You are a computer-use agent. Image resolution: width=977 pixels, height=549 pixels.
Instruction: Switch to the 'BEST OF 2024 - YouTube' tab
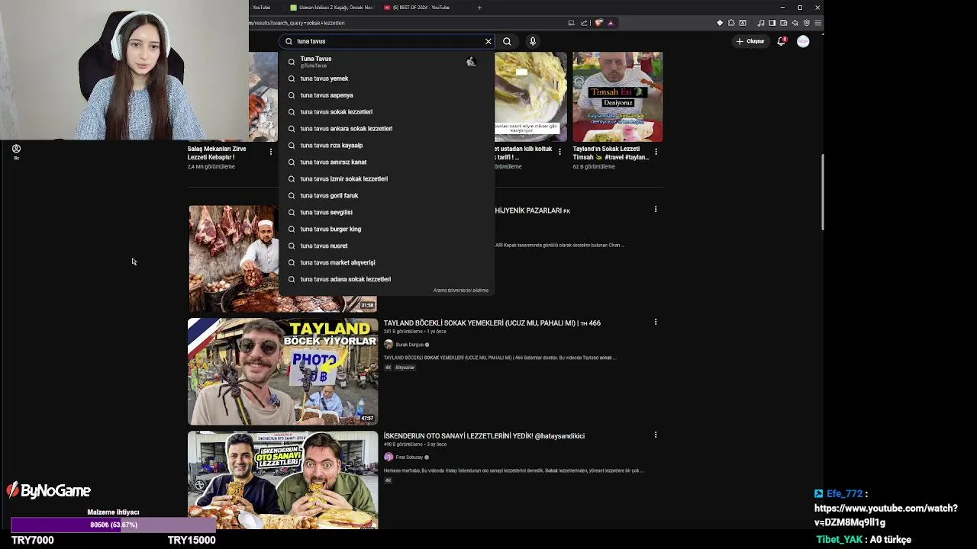423,8
